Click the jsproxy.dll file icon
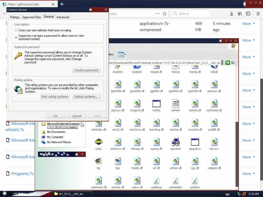263x197 pixels. pos(118,104)
